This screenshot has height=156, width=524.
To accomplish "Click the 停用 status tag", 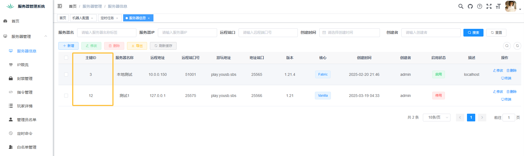I will [x=439, y=96].
